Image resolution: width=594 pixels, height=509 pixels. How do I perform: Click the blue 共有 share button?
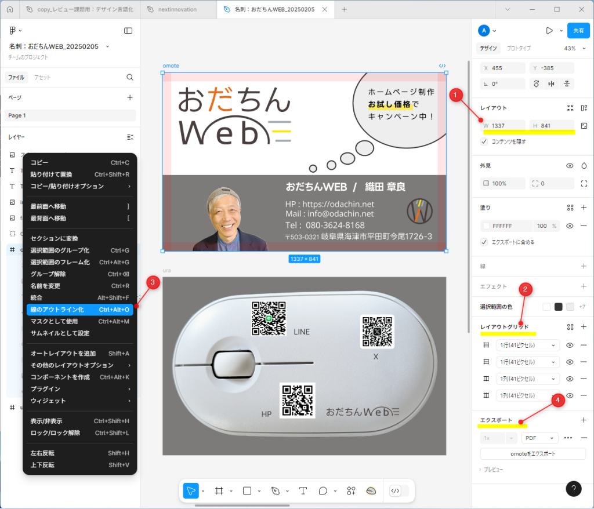tap(578, 31)
